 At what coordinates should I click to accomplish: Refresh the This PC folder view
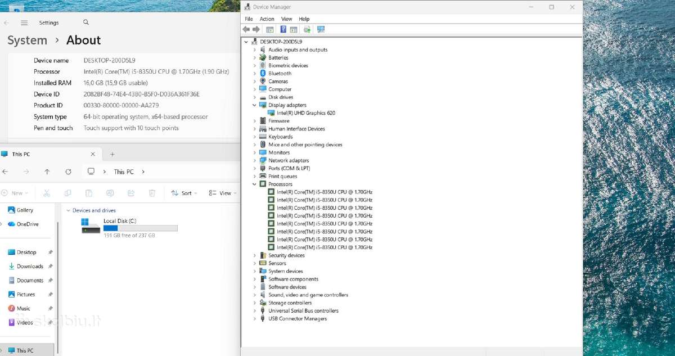(x=68, y=172)
